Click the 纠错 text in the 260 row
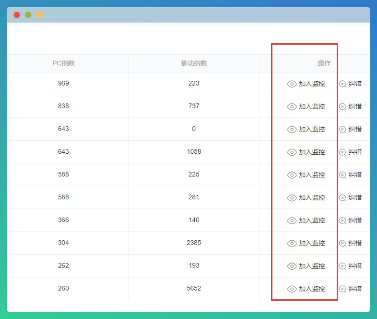 (x=355, y=289)
